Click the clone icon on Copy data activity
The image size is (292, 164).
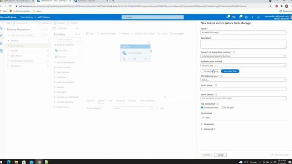click(135, 59)
